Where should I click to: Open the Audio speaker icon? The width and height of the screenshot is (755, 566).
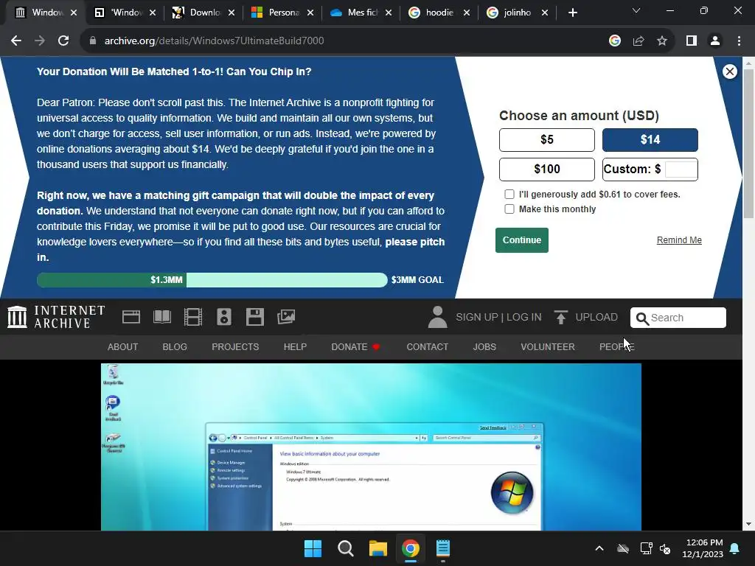[x=224, y=317]
